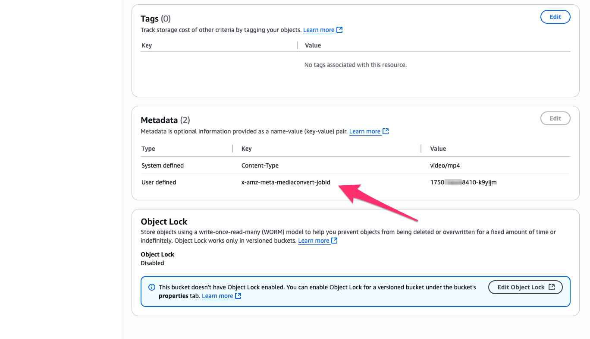Image resolution: width=590 pixels, height=339 pixels.
Task: Click the info icon in Object Lock banner
Action: point(152,287)
